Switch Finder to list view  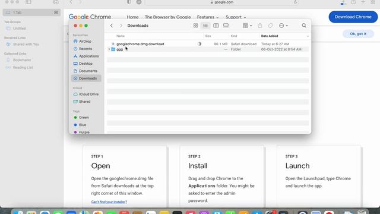click(x=205, y=26)
